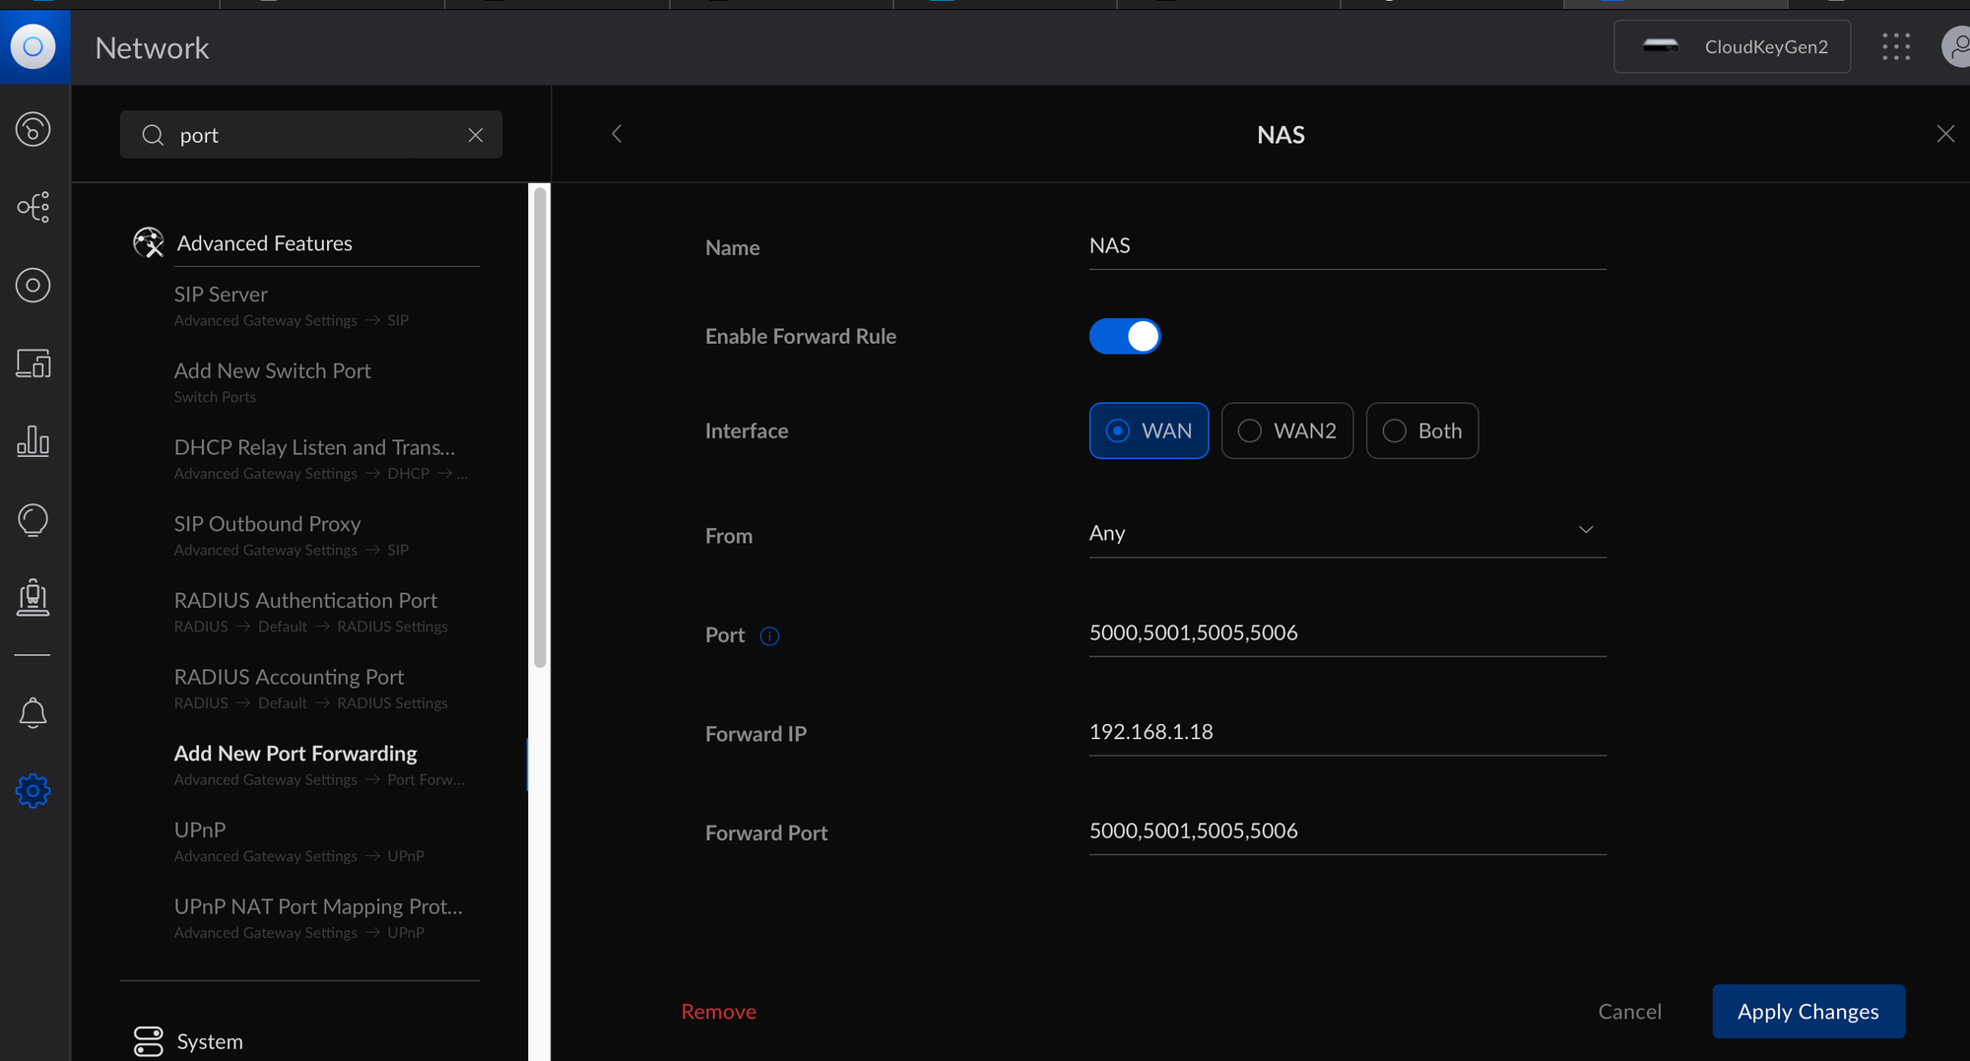Open Insights via the lightbulb sidebar icon
Image resolution: width=1970 pixels, height=1061 pixels.
coord(34,520)
